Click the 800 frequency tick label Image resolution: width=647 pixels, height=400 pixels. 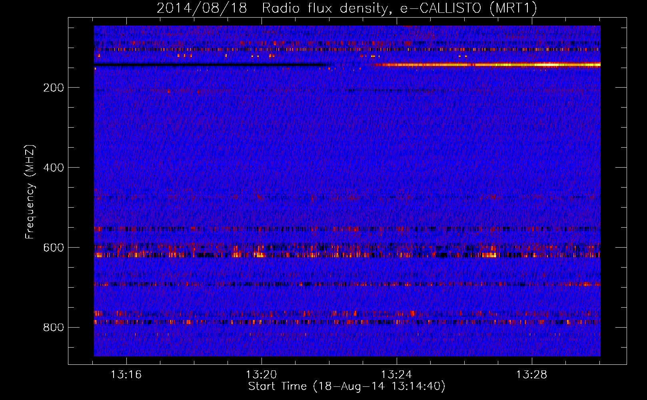point(54,328)
